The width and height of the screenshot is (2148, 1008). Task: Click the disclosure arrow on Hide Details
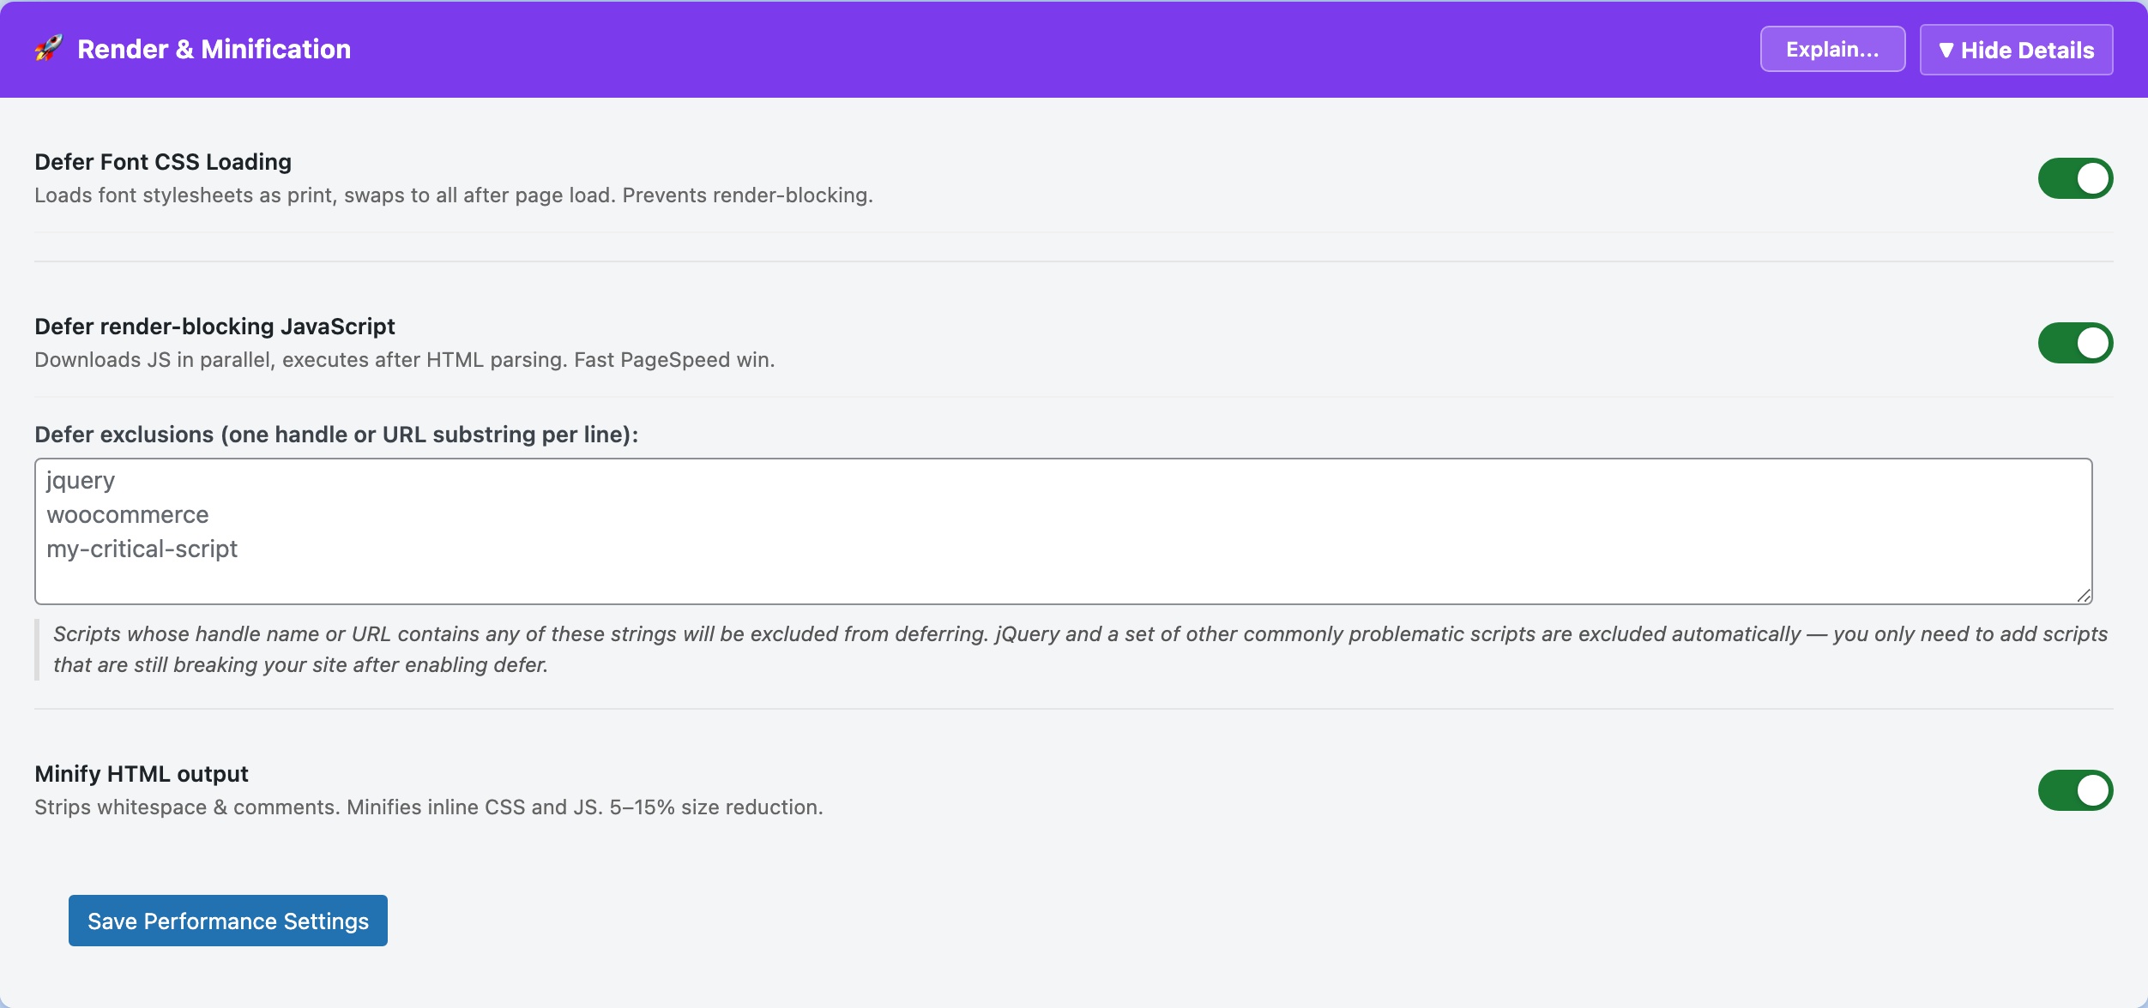1948,51
